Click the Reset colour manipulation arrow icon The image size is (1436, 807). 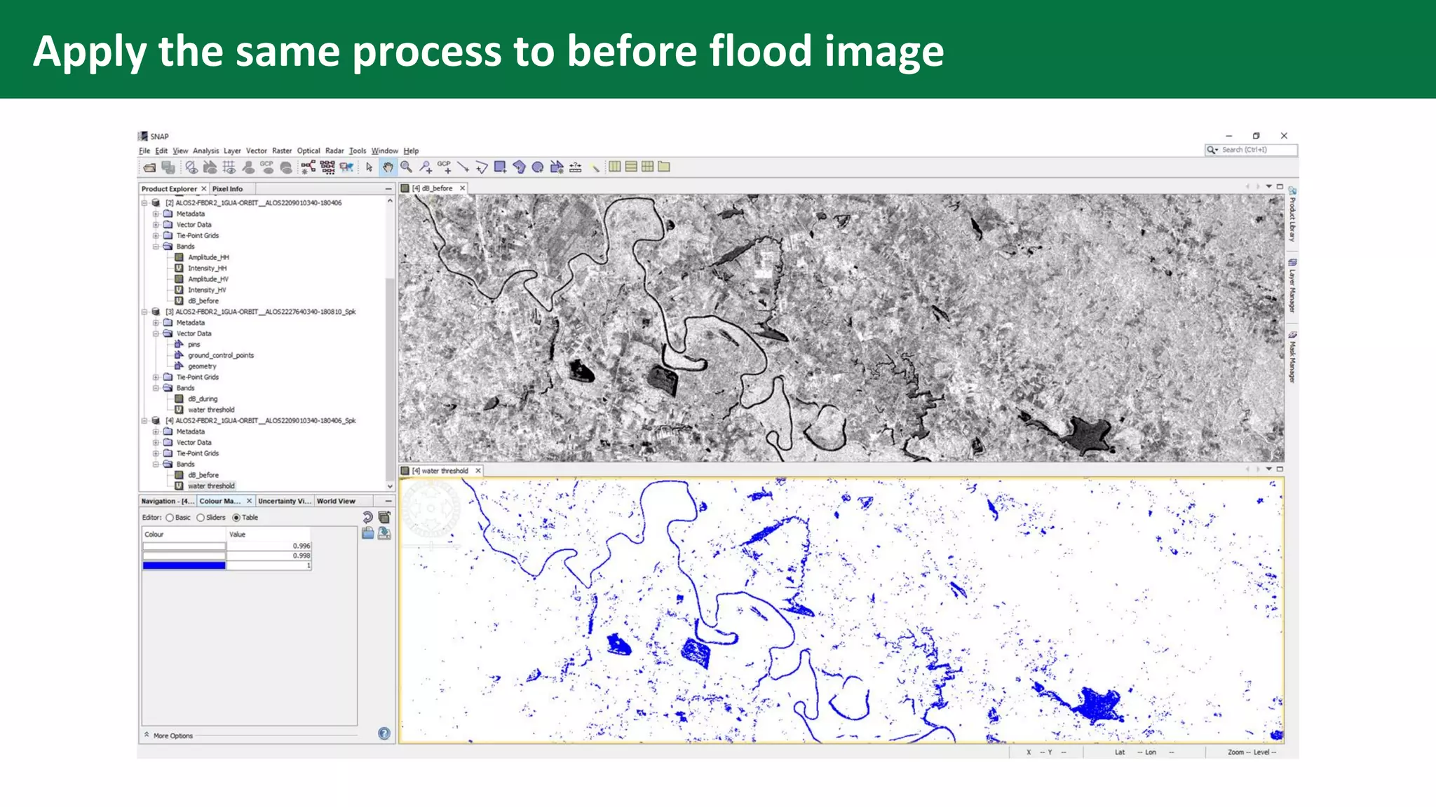[367, 518]
